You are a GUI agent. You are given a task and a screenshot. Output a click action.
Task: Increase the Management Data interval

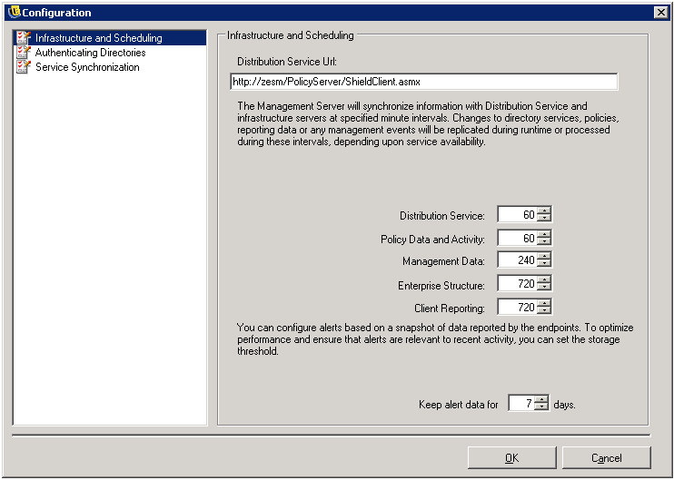click(x=544, y=256)
